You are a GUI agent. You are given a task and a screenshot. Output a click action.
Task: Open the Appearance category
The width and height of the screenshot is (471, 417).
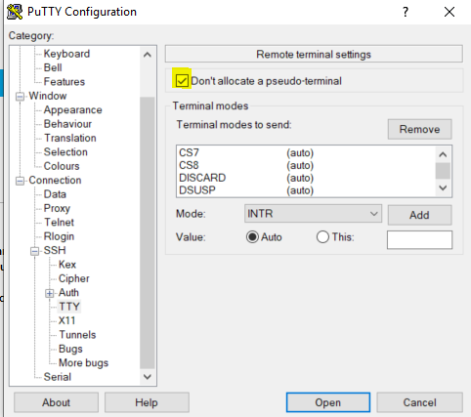pyautogui.click(x=72, y=110)
